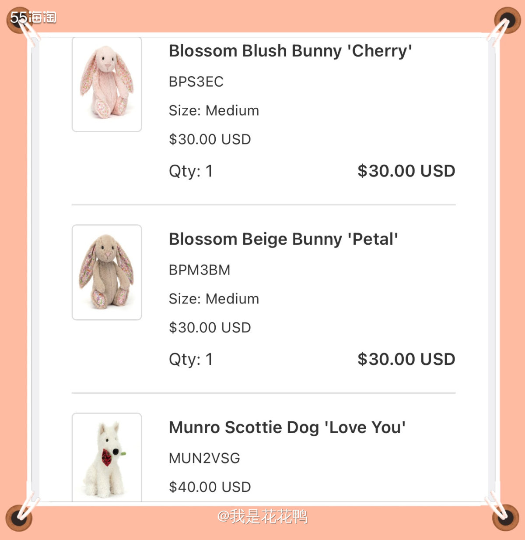Click the $40.00 USD Scottie Dog price
The height and width of the screenshot is (540, 525).
point(210,487)
